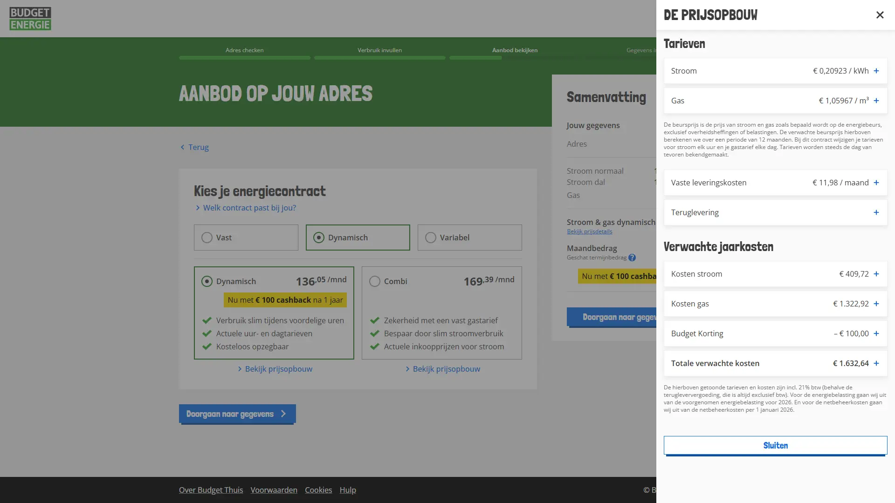The image size is (895, 503).
Task: Click the Maandbedrag help question icon
Action: tap(632, 258)
